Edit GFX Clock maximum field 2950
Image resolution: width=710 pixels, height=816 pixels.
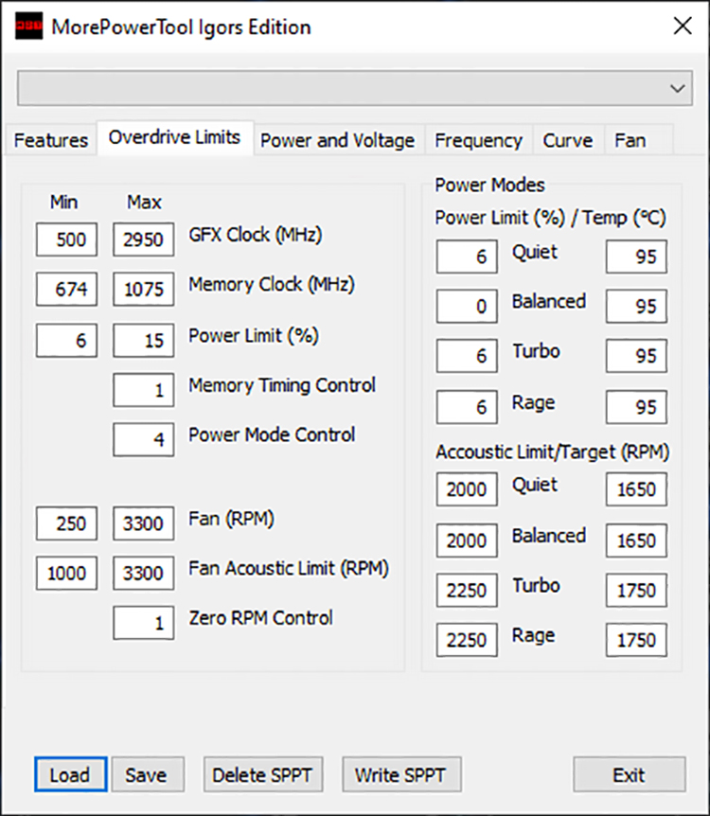pos(143,239)
